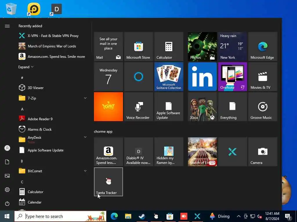The height and width of the screenshot is (222, 297).
Task: Open the Everything tile
Action: (232, 107)
